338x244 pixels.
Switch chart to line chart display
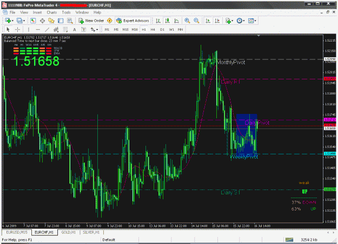point(176,21)
